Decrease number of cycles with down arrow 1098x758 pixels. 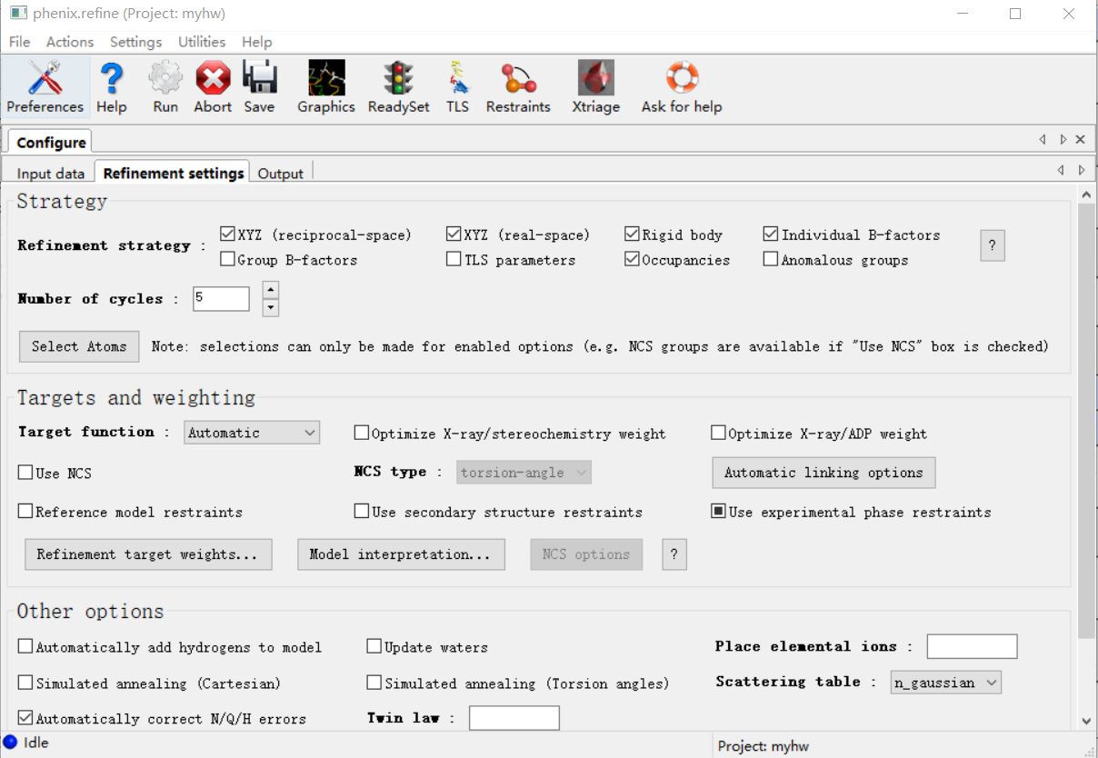click(x=270, y=307)
